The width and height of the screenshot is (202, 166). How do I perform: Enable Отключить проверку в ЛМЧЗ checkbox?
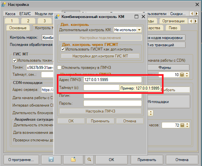59,67
